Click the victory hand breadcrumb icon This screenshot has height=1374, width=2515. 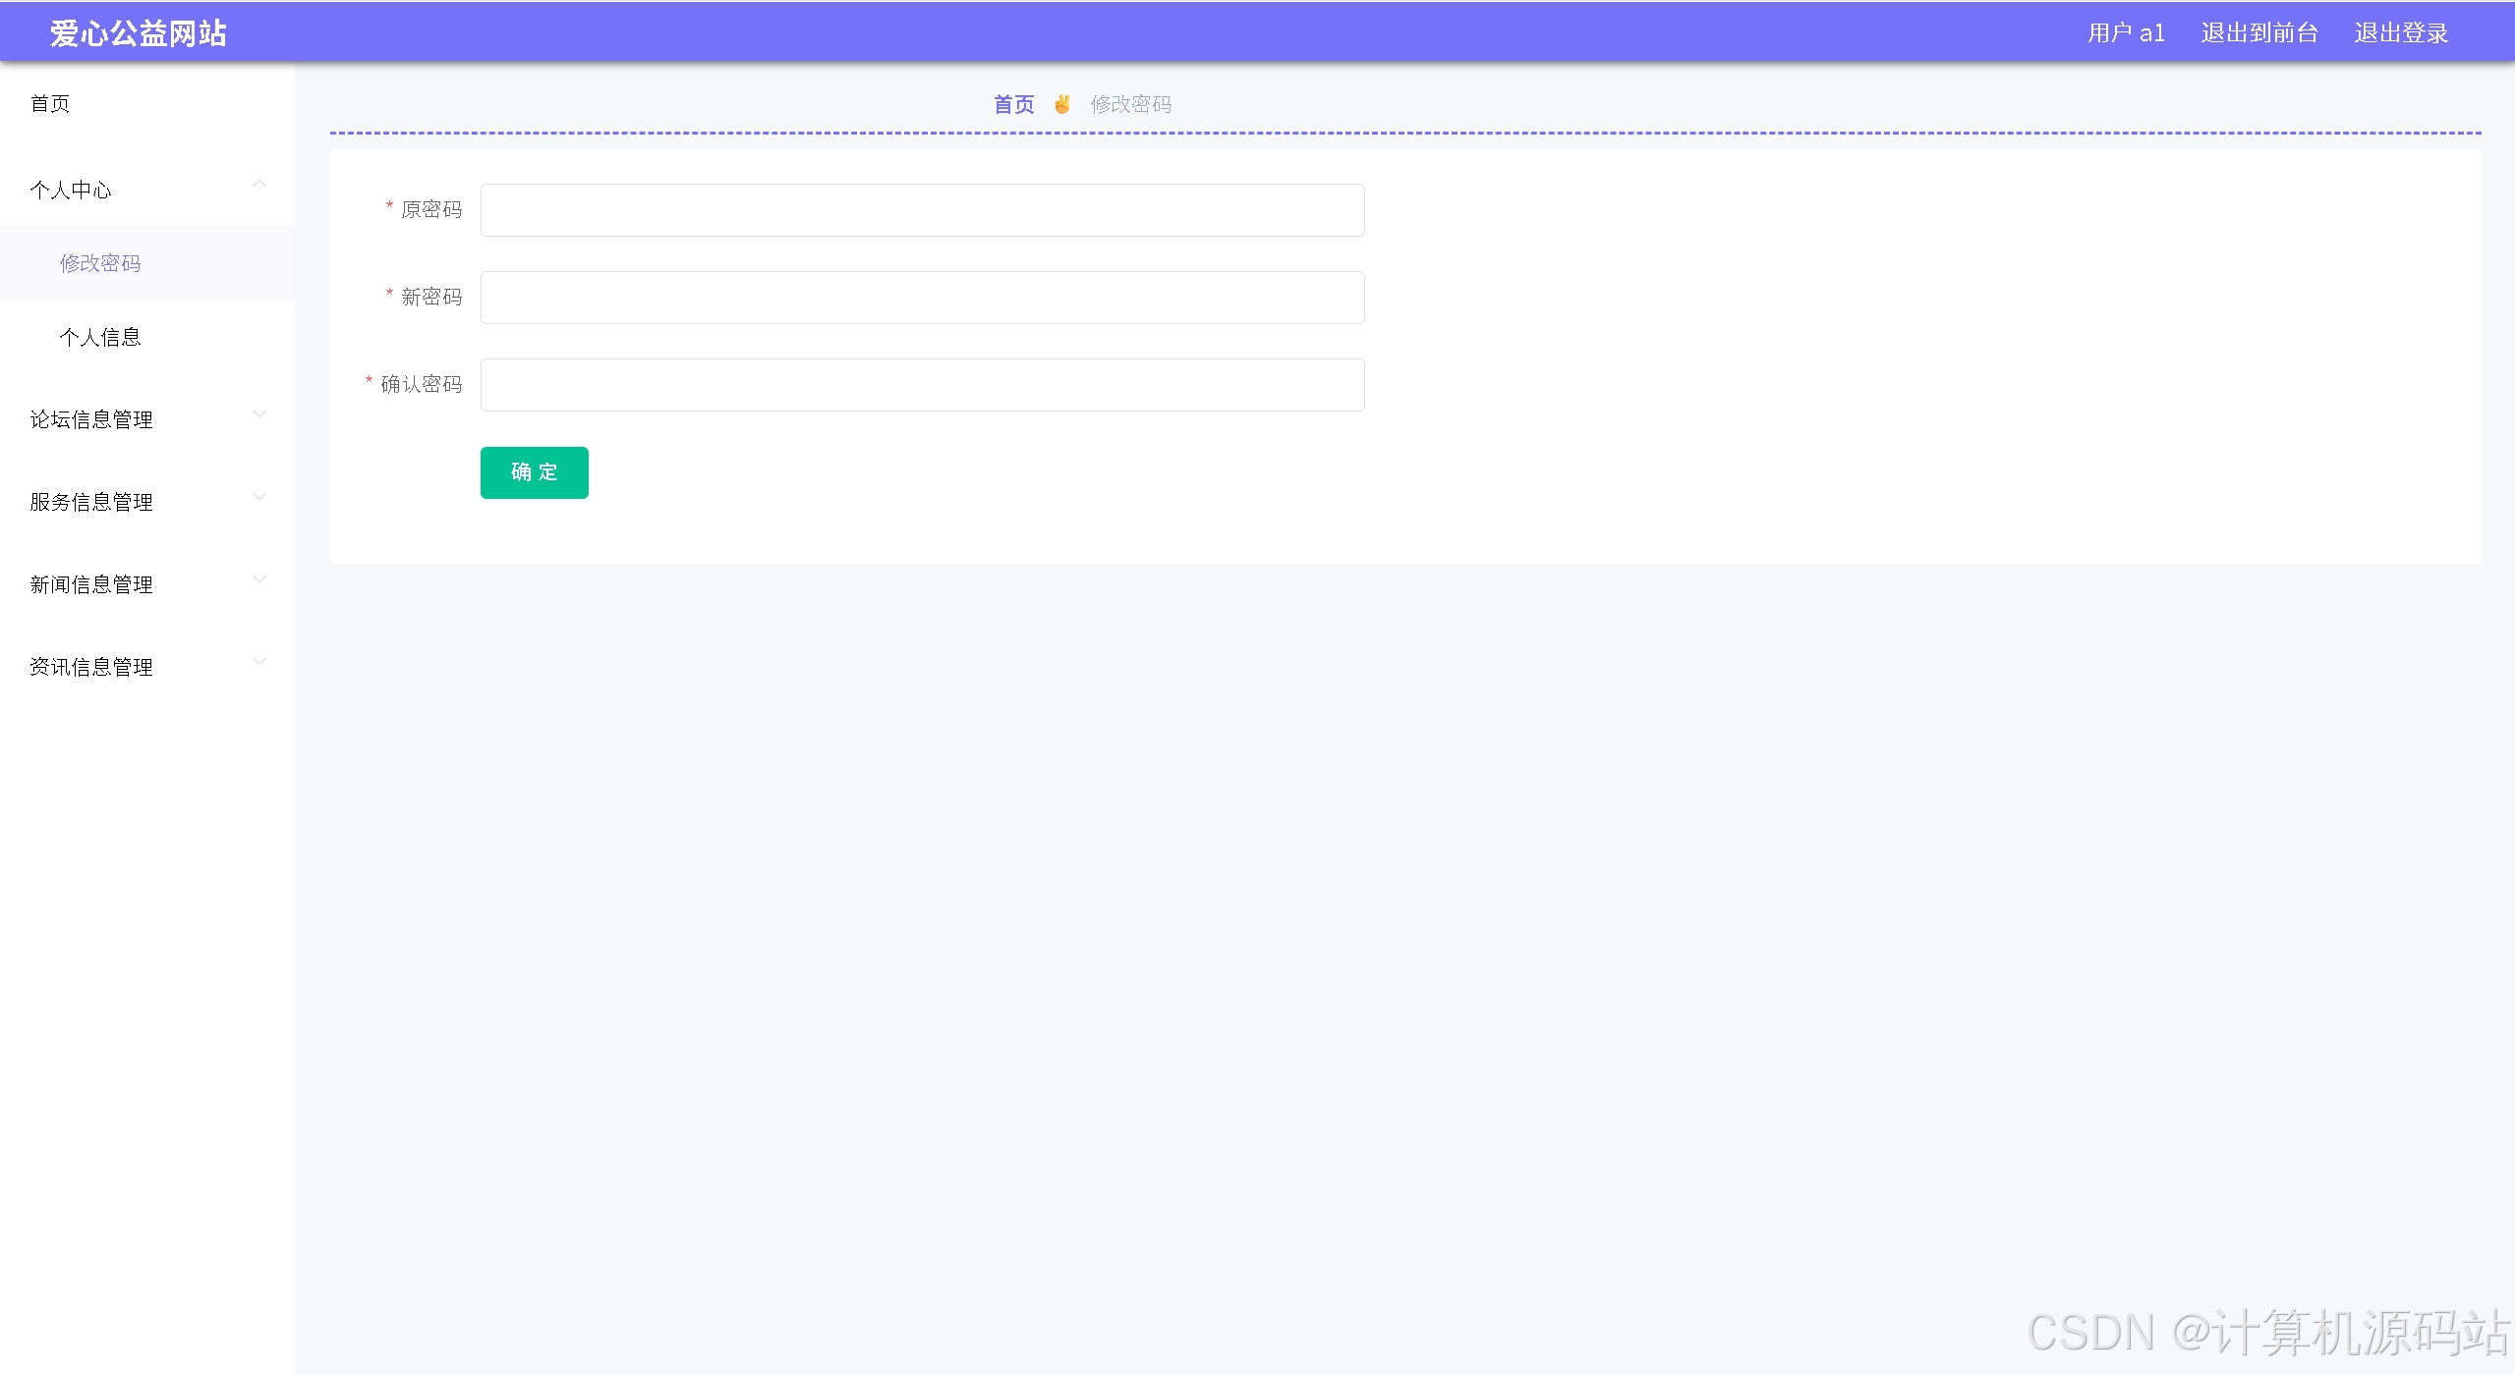click(1061, 104)
